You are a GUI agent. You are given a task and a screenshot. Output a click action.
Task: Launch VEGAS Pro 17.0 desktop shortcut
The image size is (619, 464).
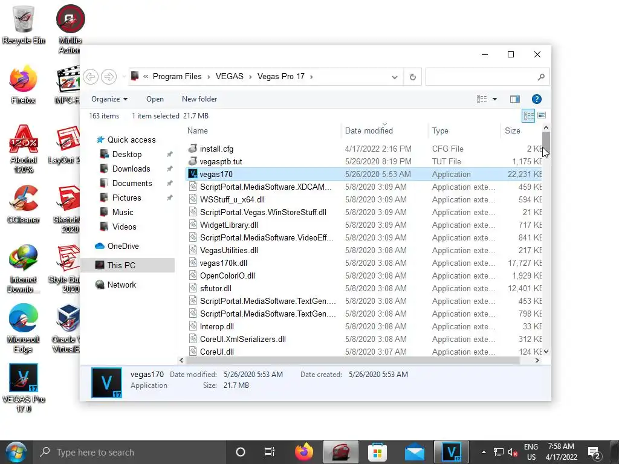(x=24, y=388)
